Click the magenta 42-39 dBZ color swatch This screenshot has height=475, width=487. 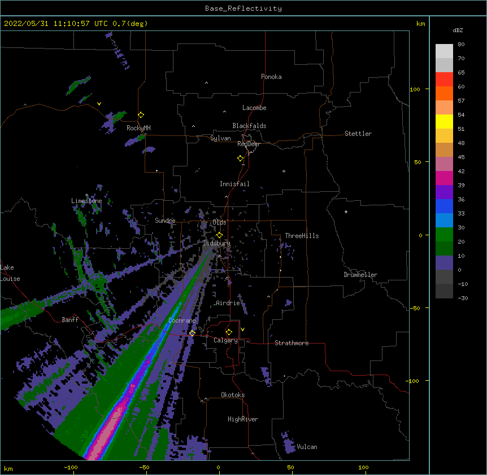pos(444,178)
